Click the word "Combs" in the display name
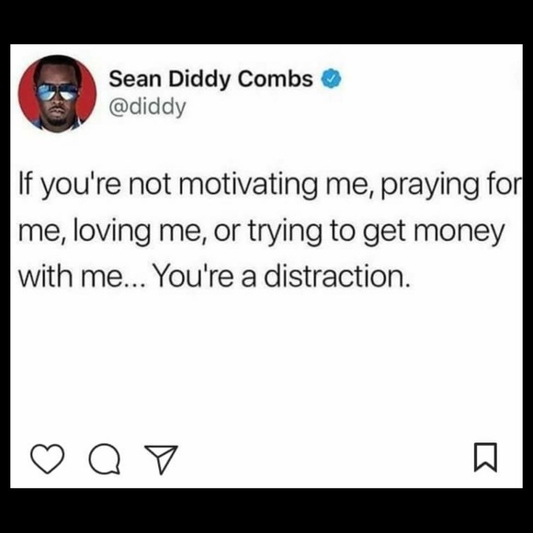 (x=275, y=79)
